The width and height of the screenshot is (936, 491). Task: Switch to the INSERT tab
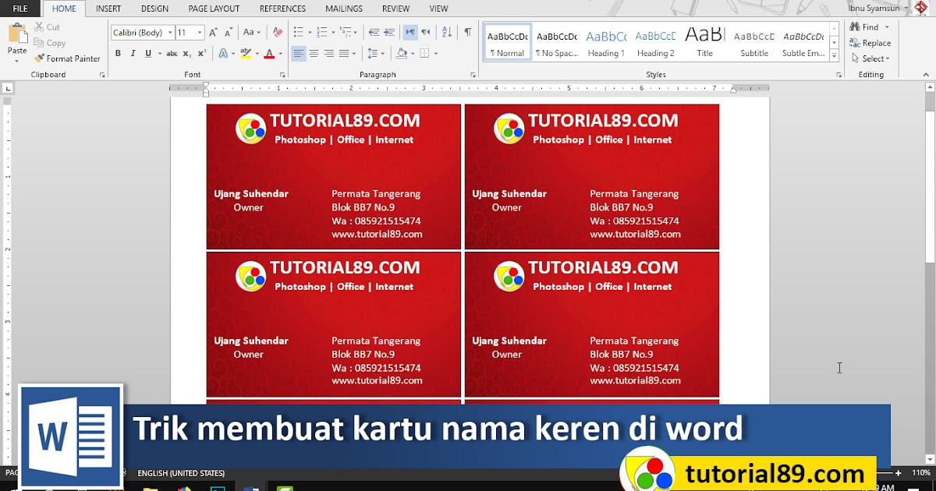(x=108, y=9)
